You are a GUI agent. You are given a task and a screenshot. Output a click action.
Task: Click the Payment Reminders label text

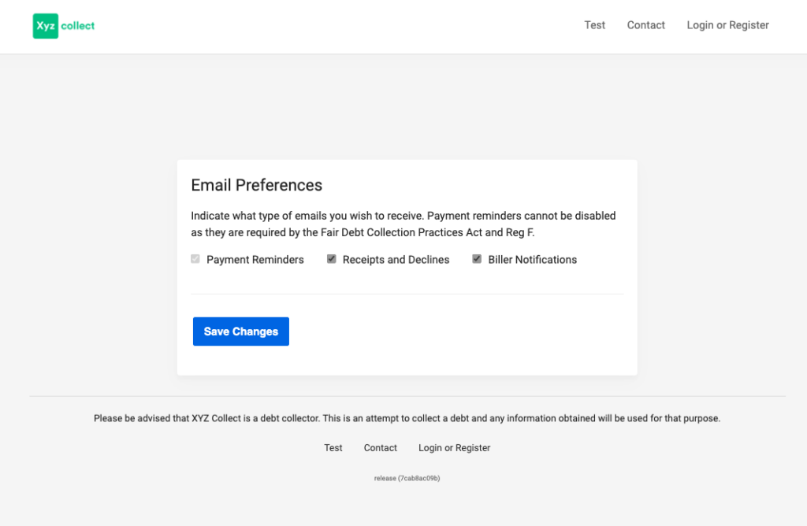[255, 260]
